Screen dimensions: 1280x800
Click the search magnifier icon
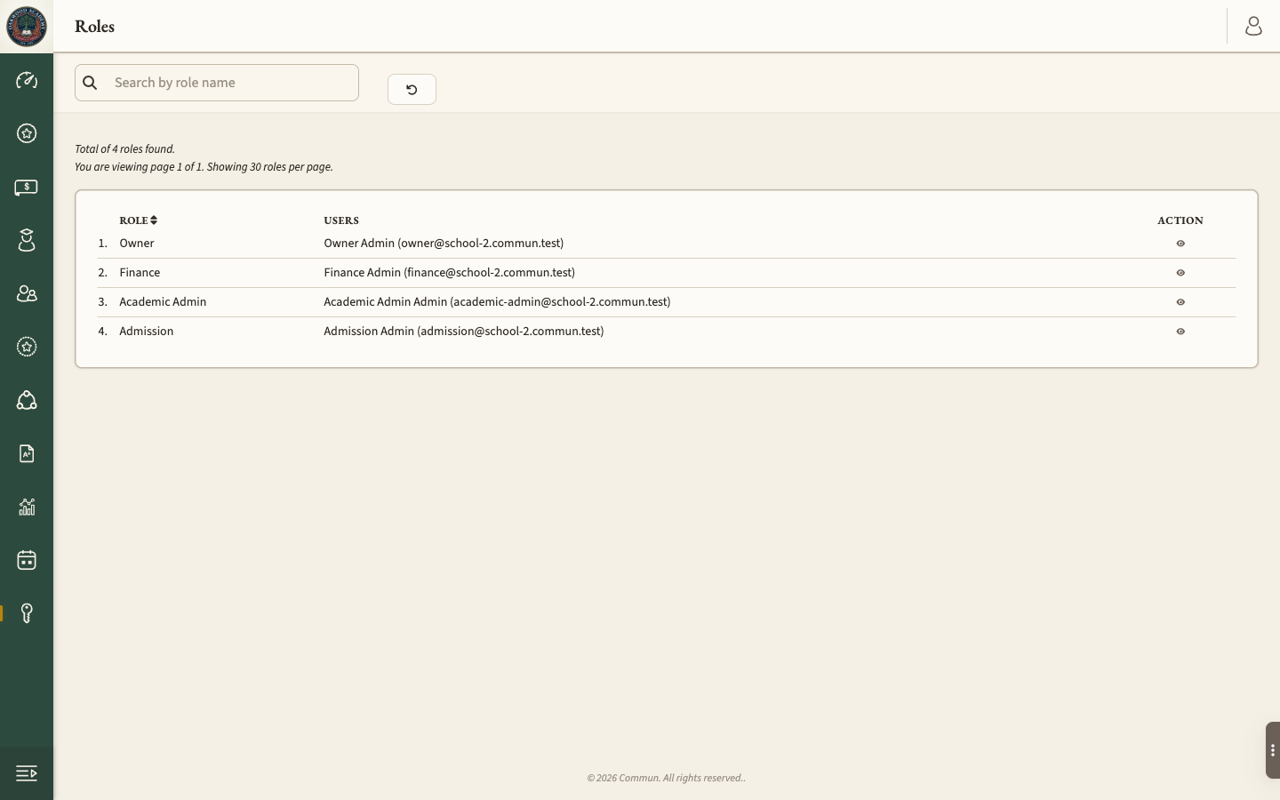click(90, 83)
